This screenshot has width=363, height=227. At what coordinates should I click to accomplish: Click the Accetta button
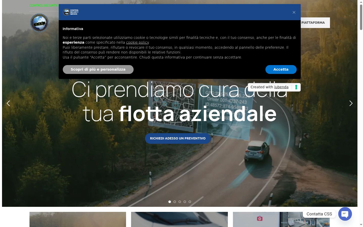coord(281,69)
